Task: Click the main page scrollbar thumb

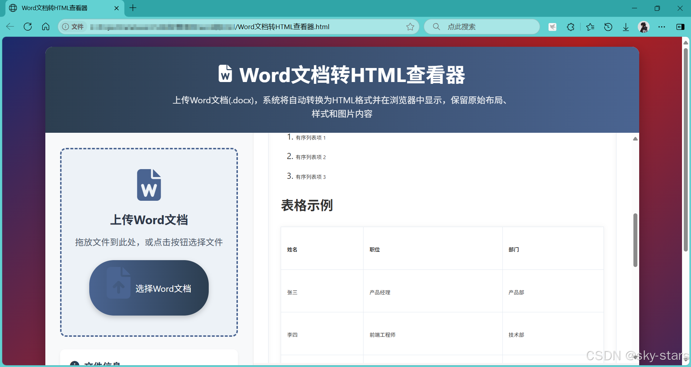Action: (686, 149)
